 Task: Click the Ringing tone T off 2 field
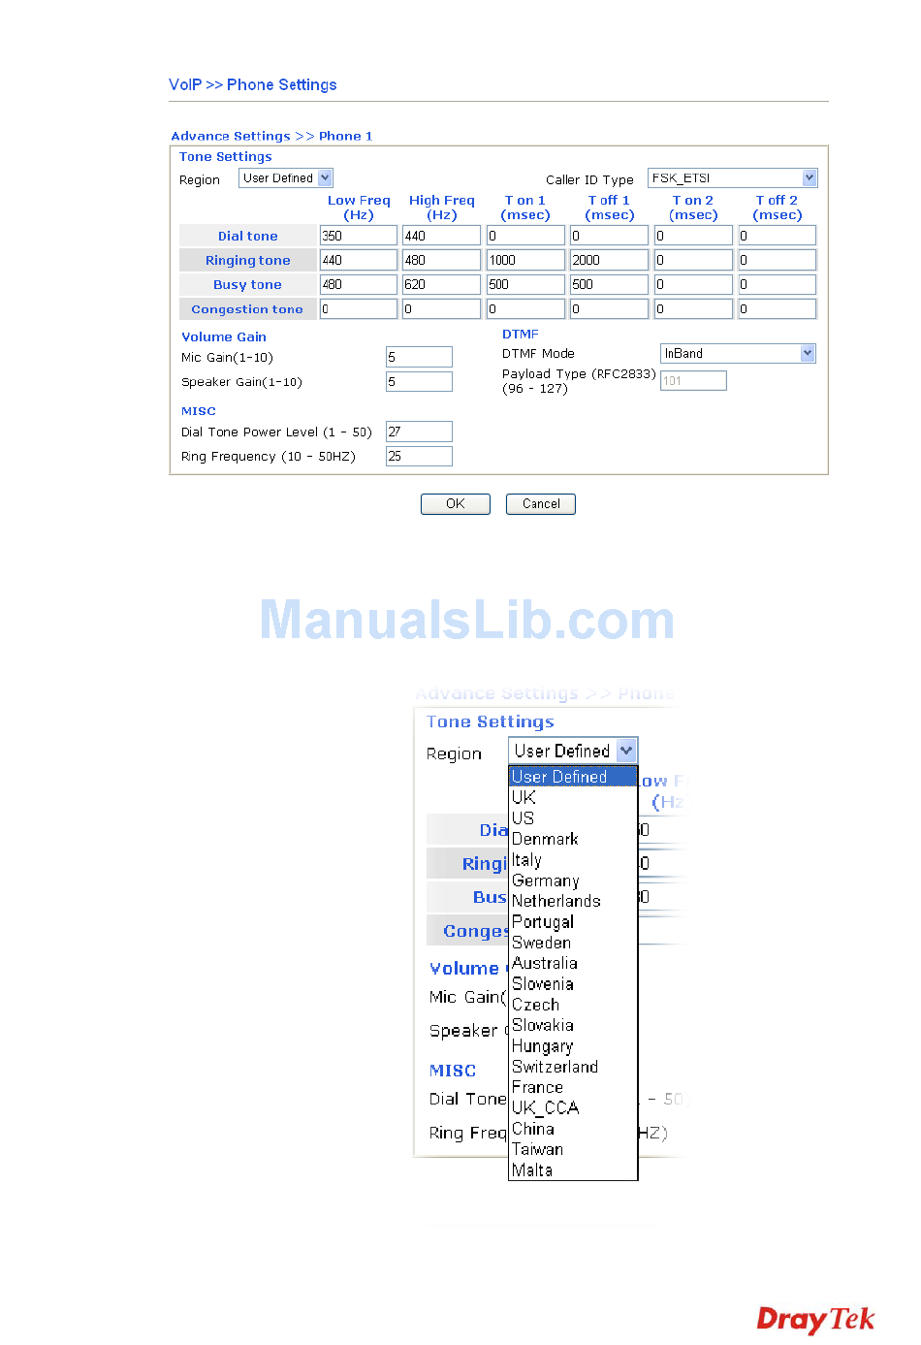(778, 260)
